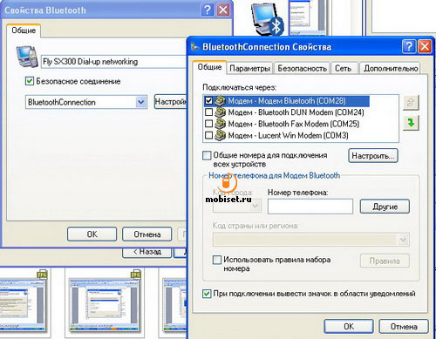
Task: Click the modem icon of Bluetooth DUN Modem row
Action: click(220, 112)
